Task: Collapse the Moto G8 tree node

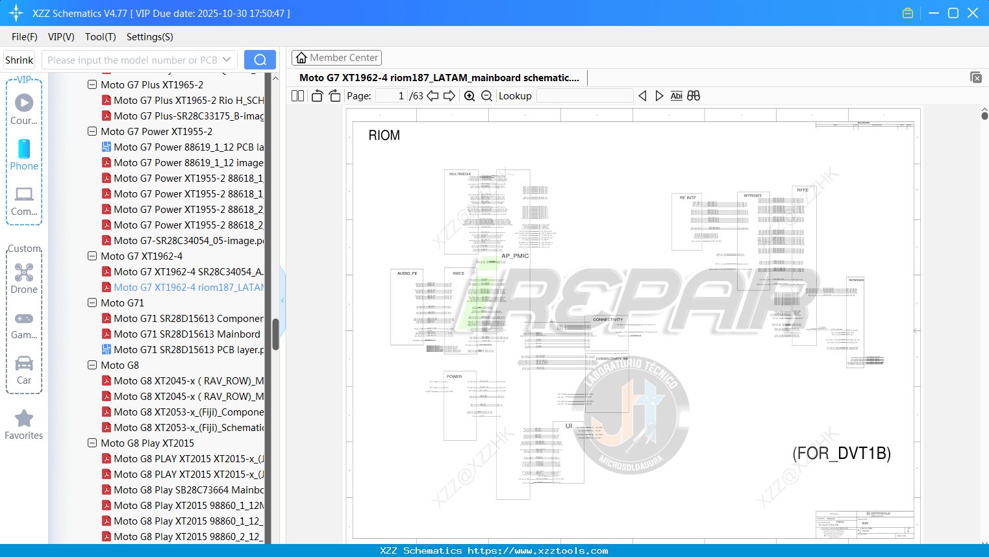Action: point(92,365)
